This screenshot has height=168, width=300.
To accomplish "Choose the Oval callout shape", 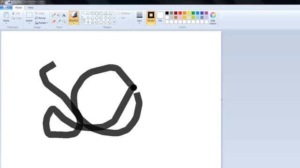I will pyautogui.click(x=105, y=22).
